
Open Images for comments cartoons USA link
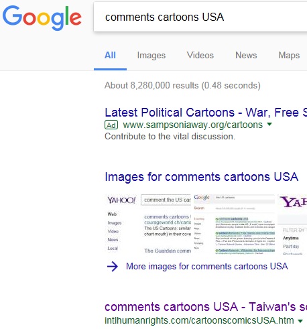[x=202, y=177]
